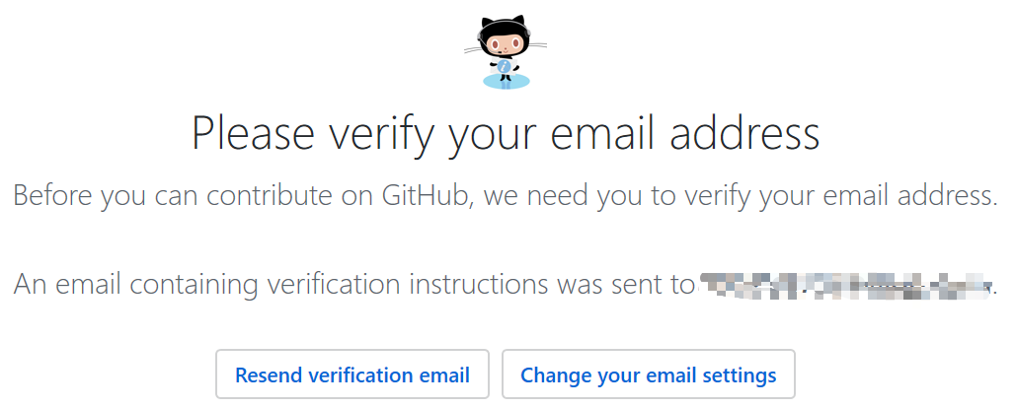Click Octocat's whiskers on the right side

tap(537, 43)
